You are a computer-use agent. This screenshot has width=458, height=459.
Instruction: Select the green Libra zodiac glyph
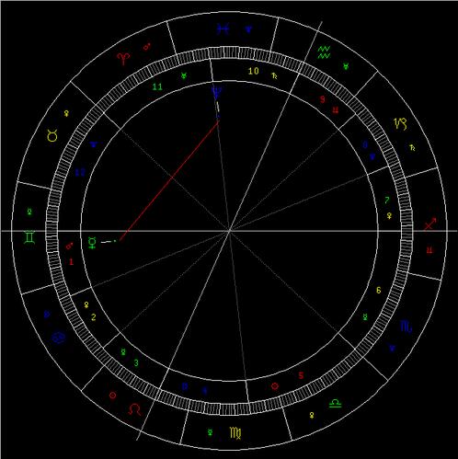tap(335, 403)
